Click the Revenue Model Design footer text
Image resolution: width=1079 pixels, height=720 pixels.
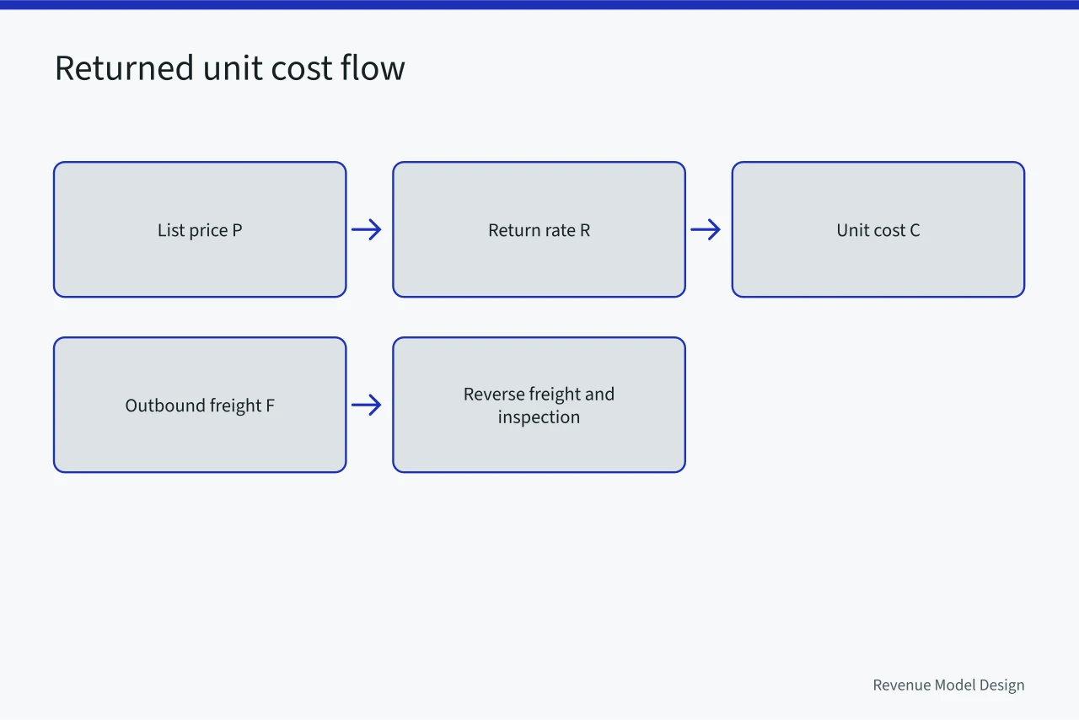point(948,685)
